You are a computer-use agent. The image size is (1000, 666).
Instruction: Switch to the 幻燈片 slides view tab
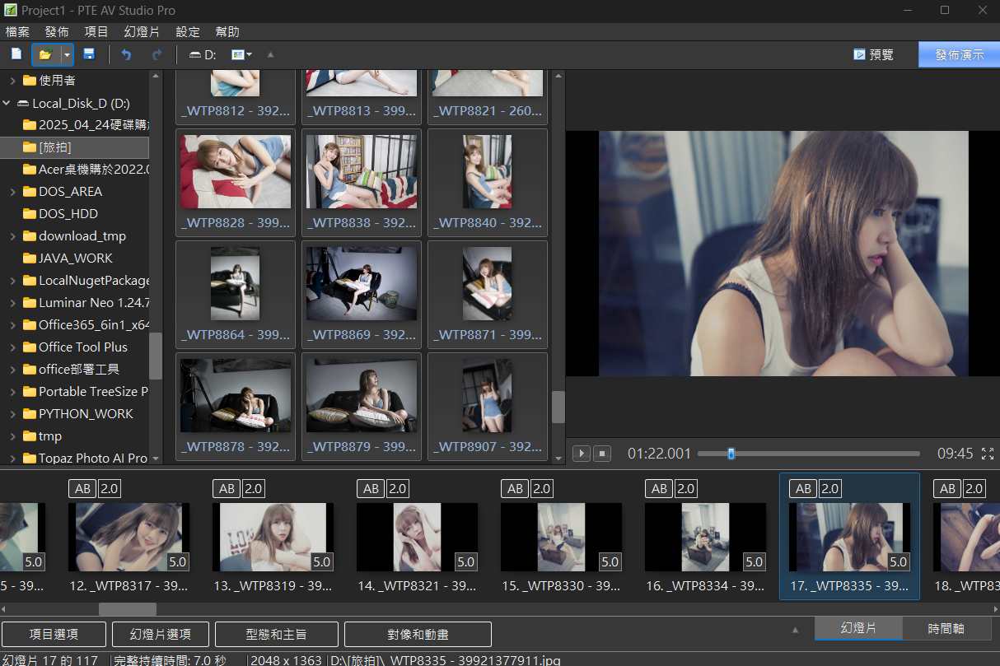(x=858, y=628)
